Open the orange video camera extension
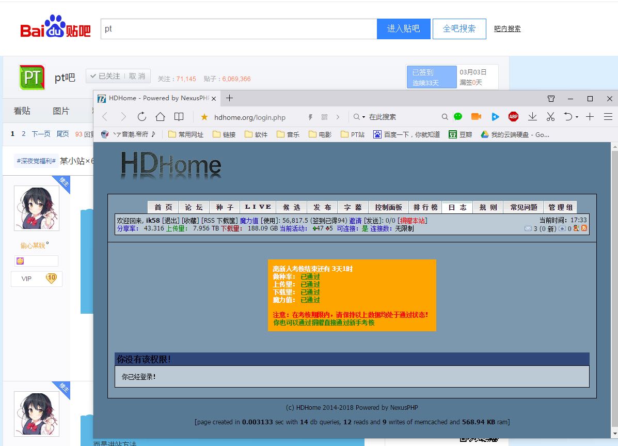Screen dimensions: 618x446 (x=476, y=116)
